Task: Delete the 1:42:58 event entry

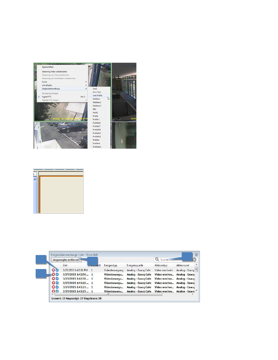Action: (53, 279)
